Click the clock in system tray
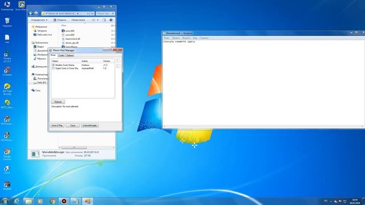 click(x=355, y=201)
